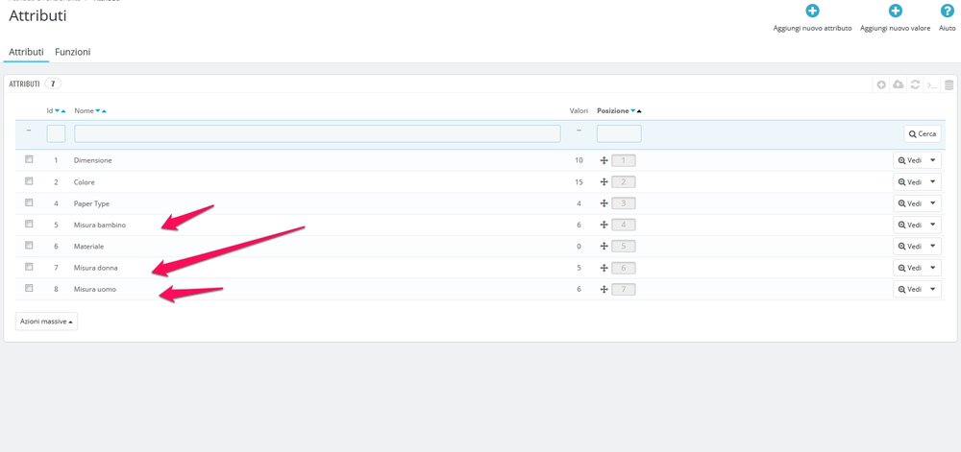Select the Paper Type row checkbox
This screenshot has width=961, height=452.
(x=29, y=202)
